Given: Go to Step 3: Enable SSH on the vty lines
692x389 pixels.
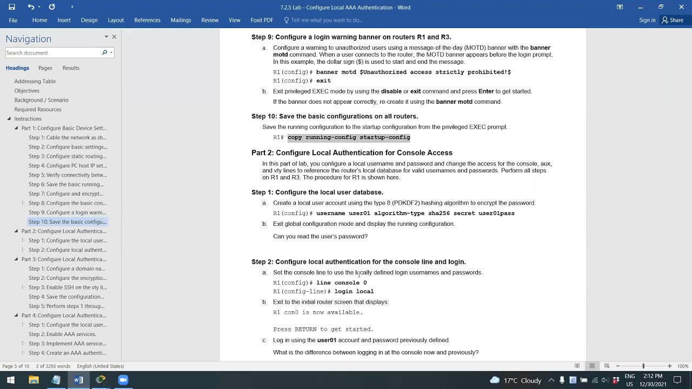Looking at the screenshot, I should [x=68, y=287].
